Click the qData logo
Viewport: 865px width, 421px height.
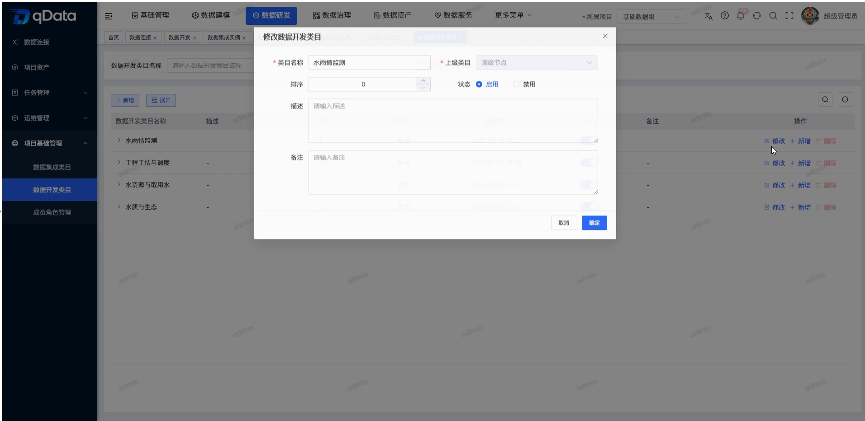(x=43, y=16)
